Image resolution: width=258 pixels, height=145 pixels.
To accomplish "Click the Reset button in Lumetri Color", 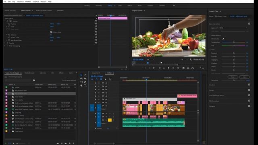I will pos(233,77).
